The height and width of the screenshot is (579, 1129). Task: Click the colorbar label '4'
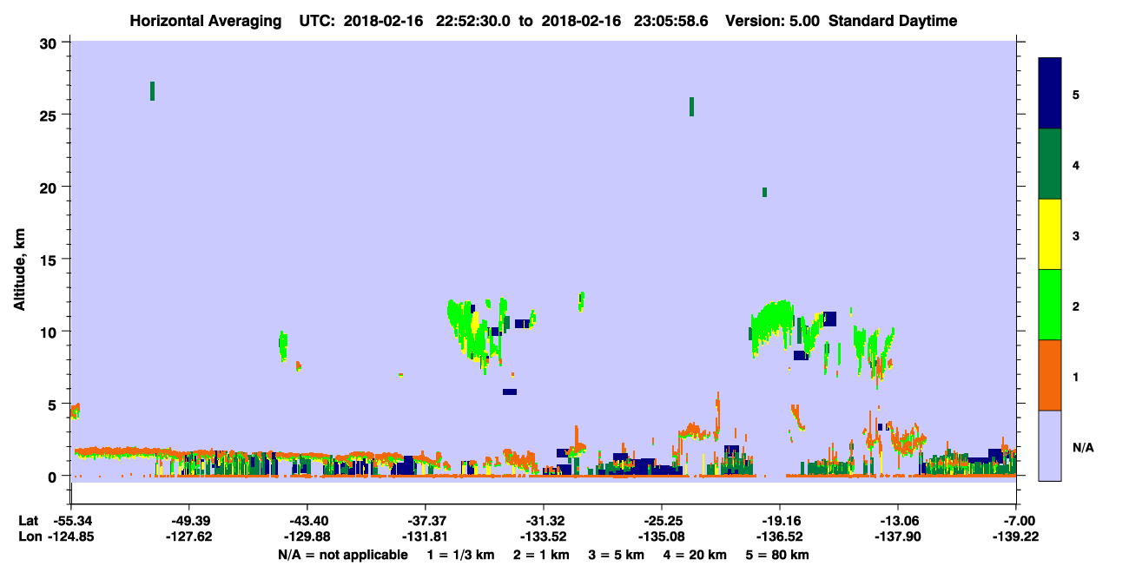[1076, 164]
